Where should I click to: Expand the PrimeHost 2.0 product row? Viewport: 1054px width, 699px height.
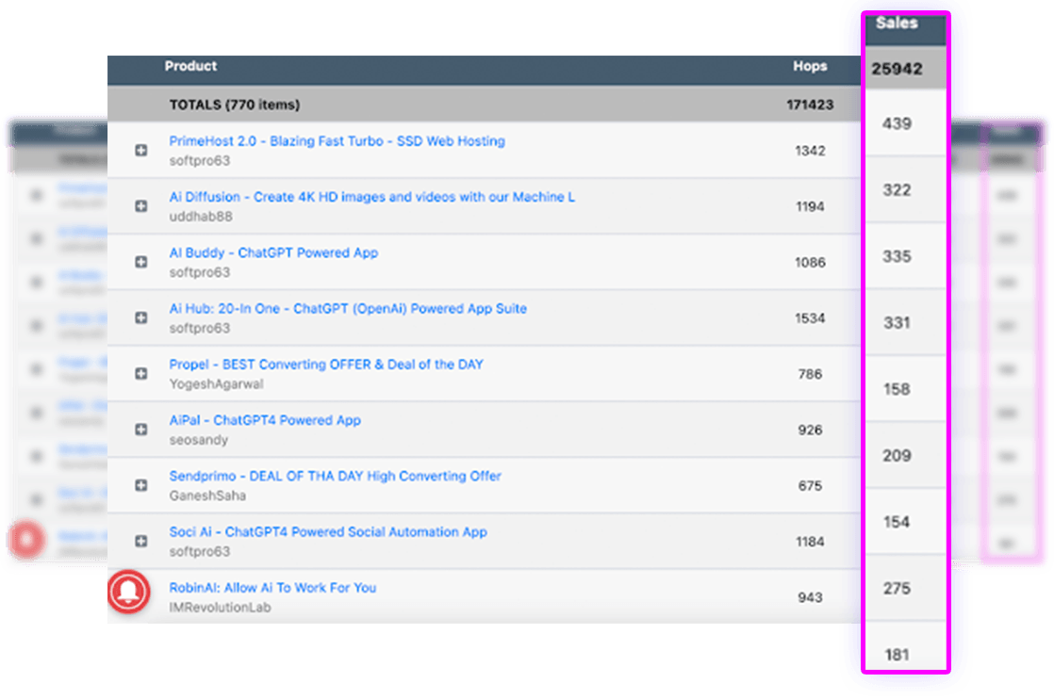(141, 151)
